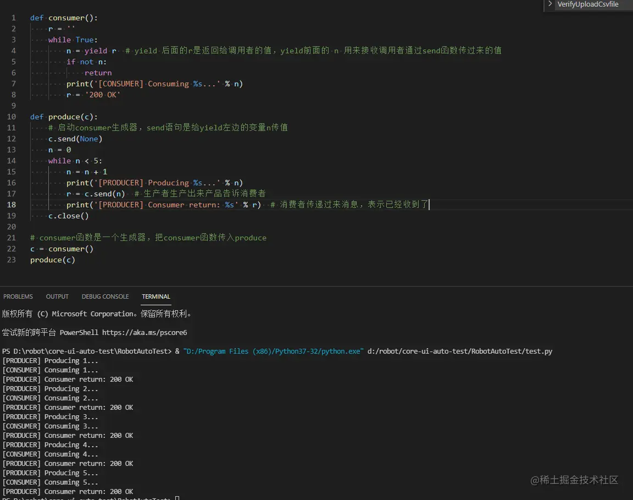Click the PS D:\robot prompt command line
This screenshot has height=500, width=633.
(x=277, y=351)
